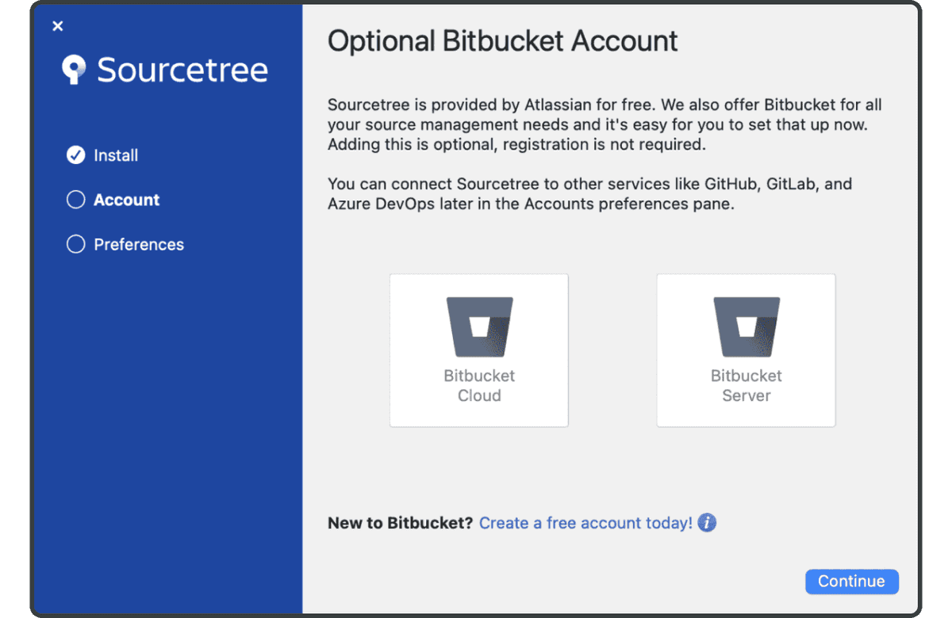Click the 'Bitbucket Cloud' card label
The height and width of the screenshot is (618, 952).
[479, 385]
